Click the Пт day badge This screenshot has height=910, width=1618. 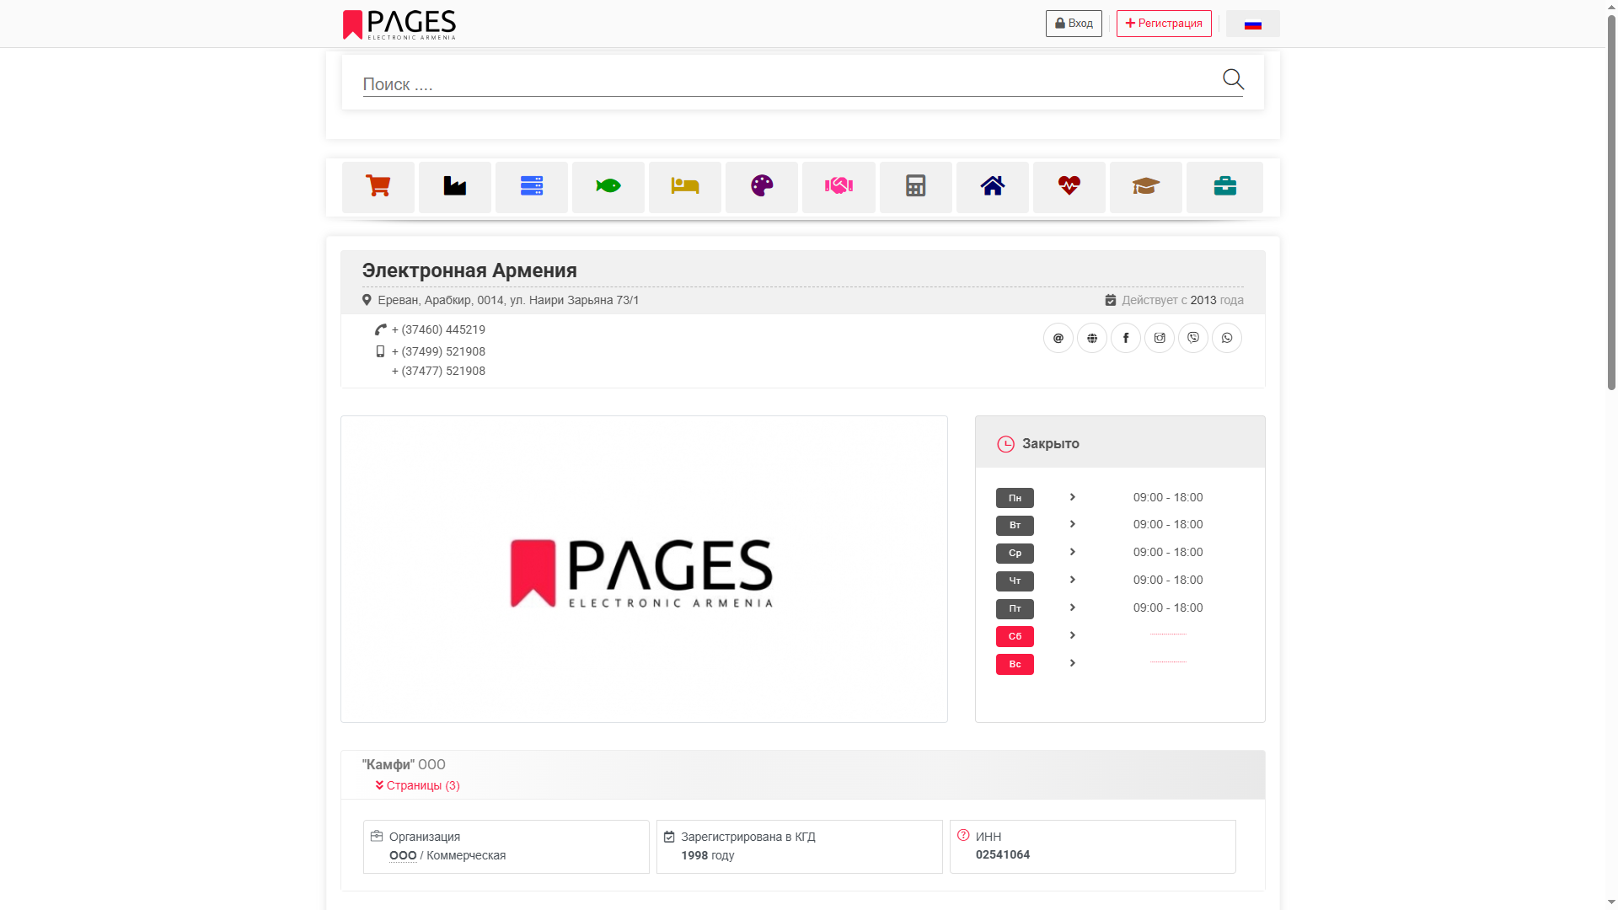pos(1015,609)
